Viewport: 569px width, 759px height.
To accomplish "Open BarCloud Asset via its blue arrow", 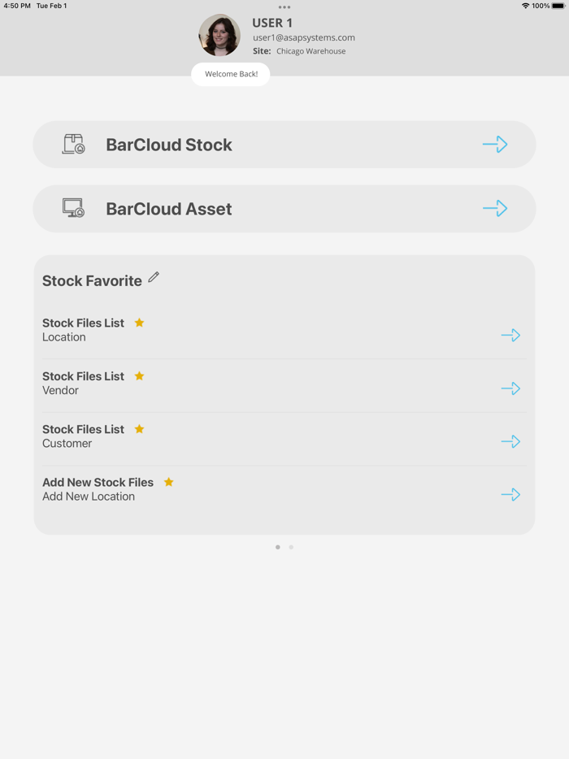I will pos(495,208).
